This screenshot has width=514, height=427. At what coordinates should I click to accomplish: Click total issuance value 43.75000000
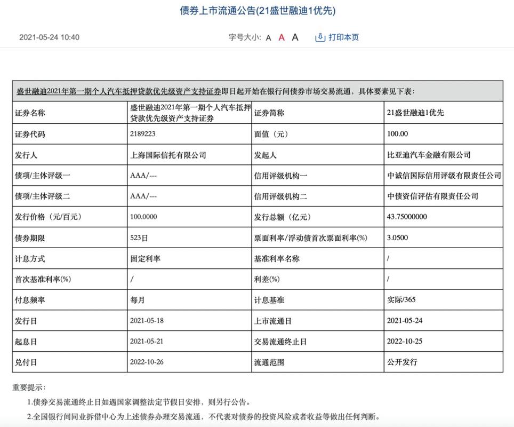point(407,217)
